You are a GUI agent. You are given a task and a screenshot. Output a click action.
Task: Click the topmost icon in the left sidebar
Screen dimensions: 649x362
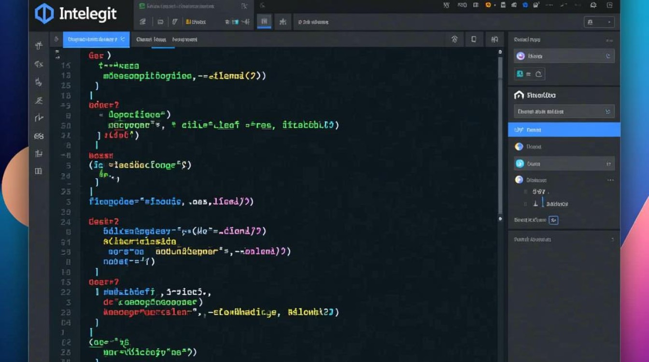coord(39,46)
